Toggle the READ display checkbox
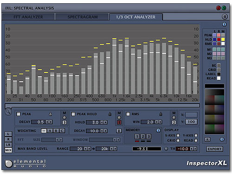The height and width of the screenshot is (176, 232). (x=196, y=140)
